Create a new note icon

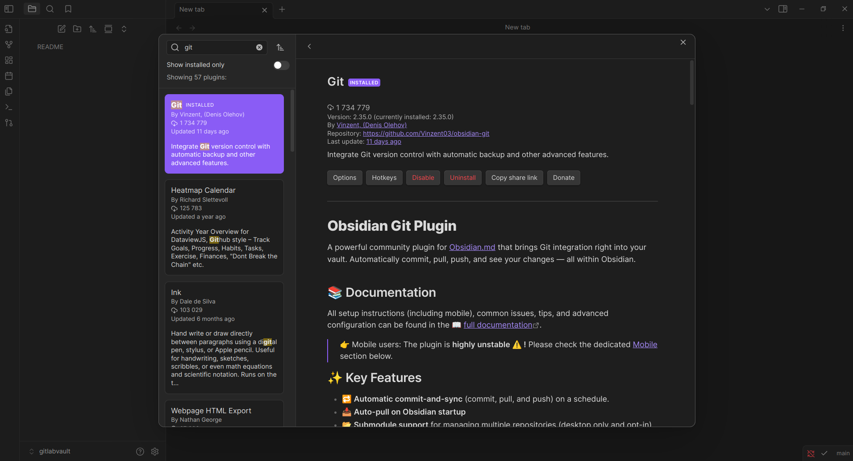(x=62, y=29)
